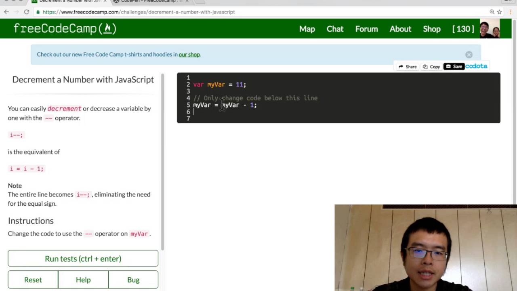The height and width of the screenshot is (291, 517).
Task: Click the 'Instructions' heading
Action: 31,221
